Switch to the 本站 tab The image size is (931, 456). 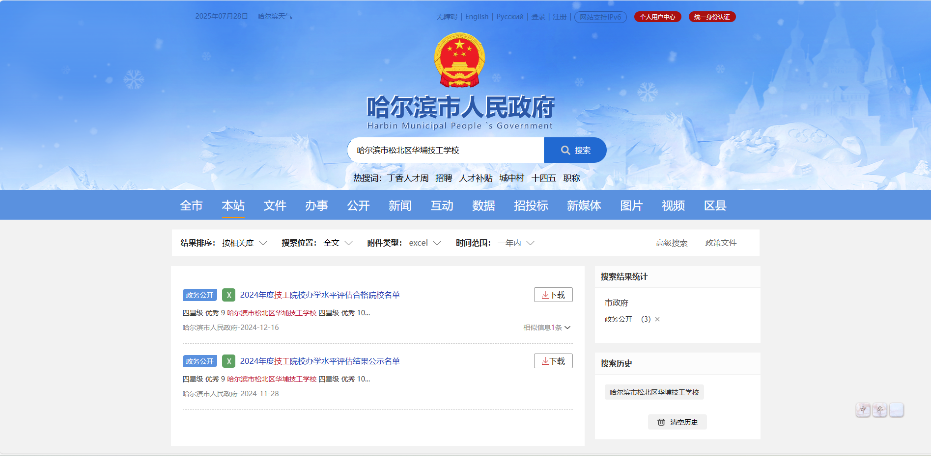(233, 205)
